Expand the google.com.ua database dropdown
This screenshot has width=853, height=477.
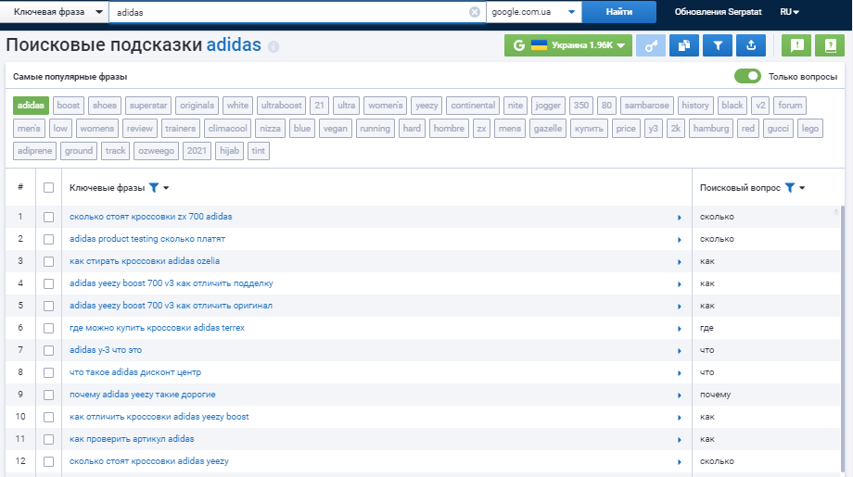tap(534, 12)
